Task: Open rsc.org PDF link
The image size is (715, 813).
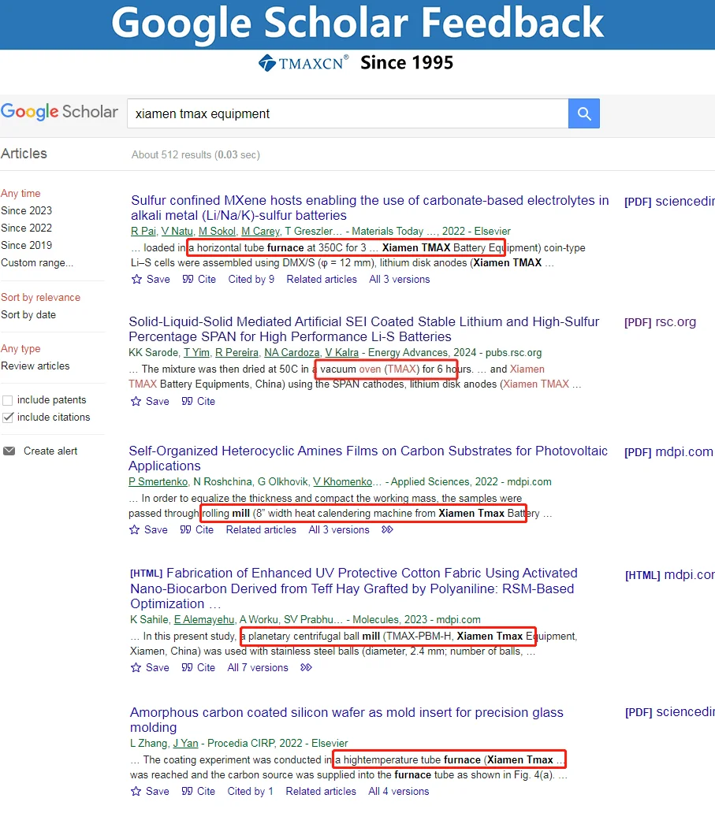Action: [x=660, y=322]
